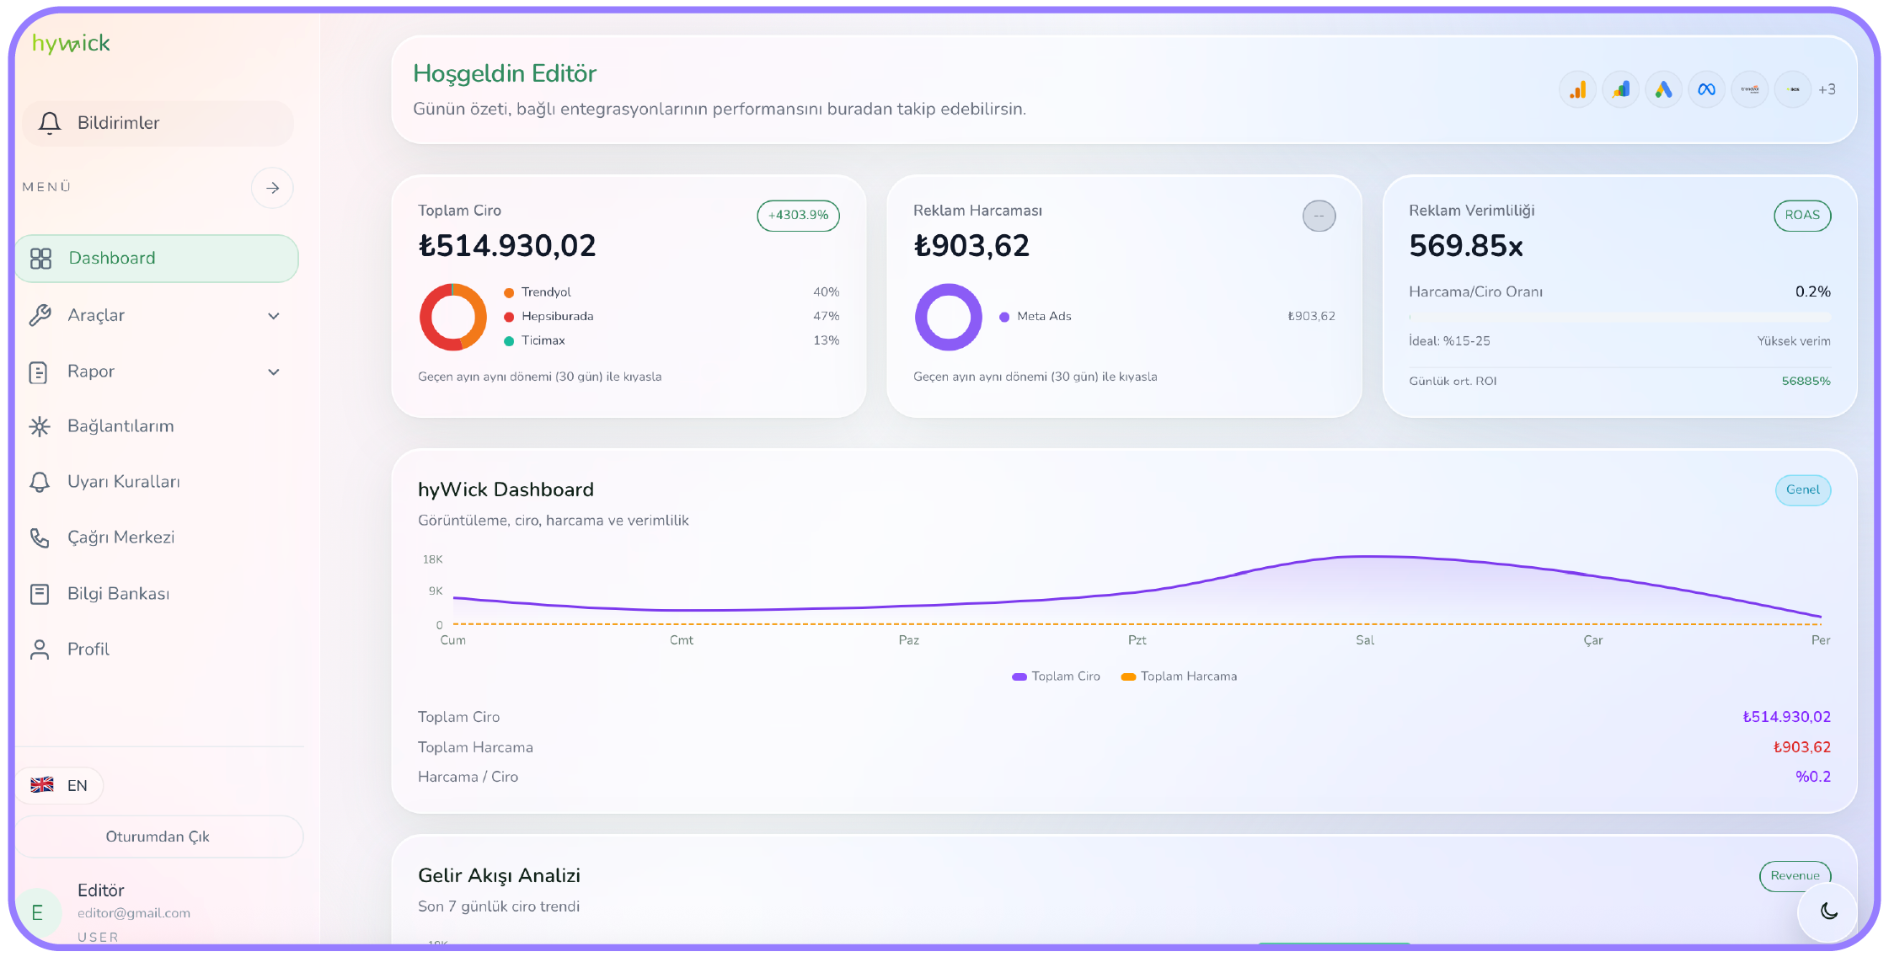Click the Ticimax 13% share value
This screenshot has height=957, width=1889.
click(826, 341)
